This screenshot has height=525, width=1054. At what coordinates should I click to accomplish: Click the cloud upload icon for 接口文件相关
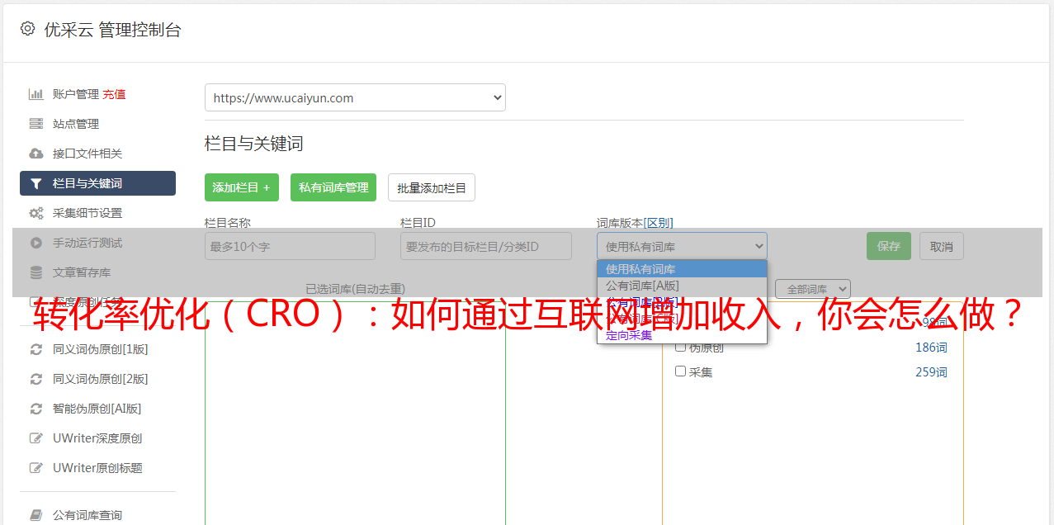(35, 154)
